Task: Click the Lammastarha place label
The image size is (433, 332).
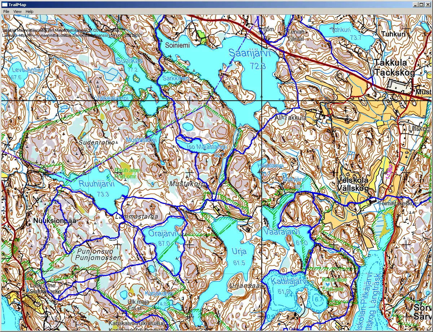Action: pyautogui.click(x=136, y=217)
